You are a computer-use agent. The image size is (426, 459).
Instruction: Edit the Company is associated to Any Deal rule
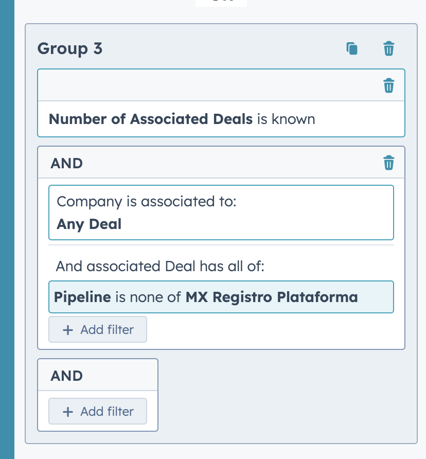(221, 212)
